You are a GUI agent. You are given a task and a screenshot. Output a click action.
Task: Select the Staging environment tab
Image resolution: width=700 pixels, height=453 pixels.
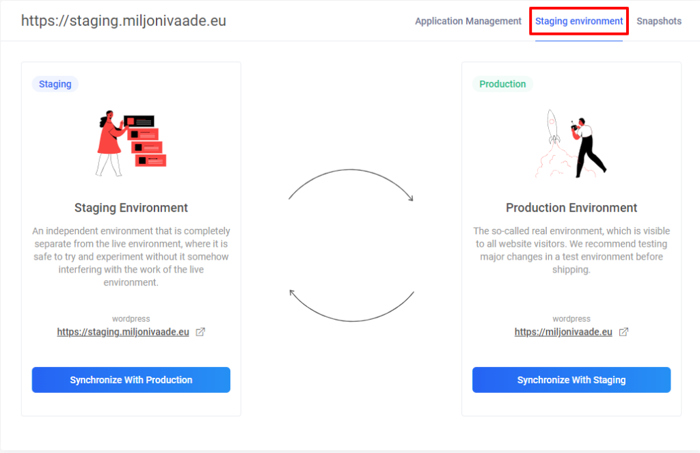point(579,21)
